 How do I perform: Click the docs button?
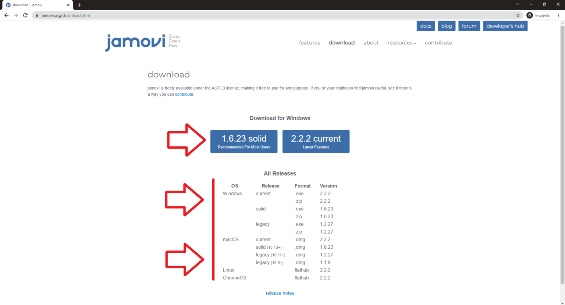[426, 26]
